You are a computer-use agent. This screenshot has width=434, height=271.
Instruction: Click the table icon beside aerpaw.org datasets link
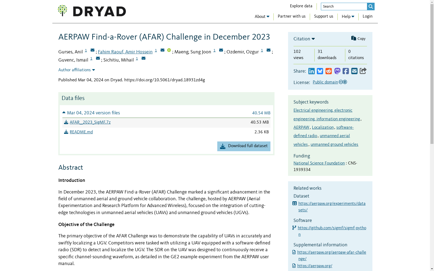pos(295,204)
